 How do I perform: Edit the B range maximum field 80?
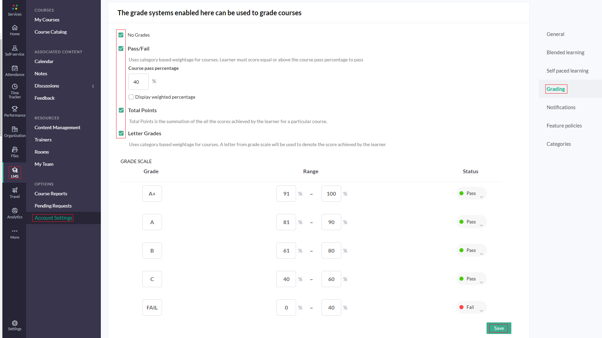pos(331,251)
